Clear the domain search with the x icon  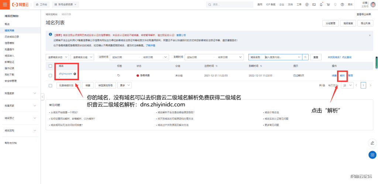(299, 57)
